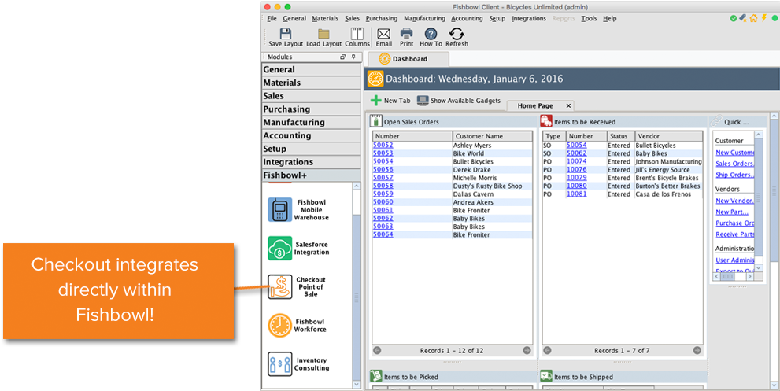The height and width of the screenshot is (391, 780).
Task: Expand the Materials module group
Action: click(312, 83)
